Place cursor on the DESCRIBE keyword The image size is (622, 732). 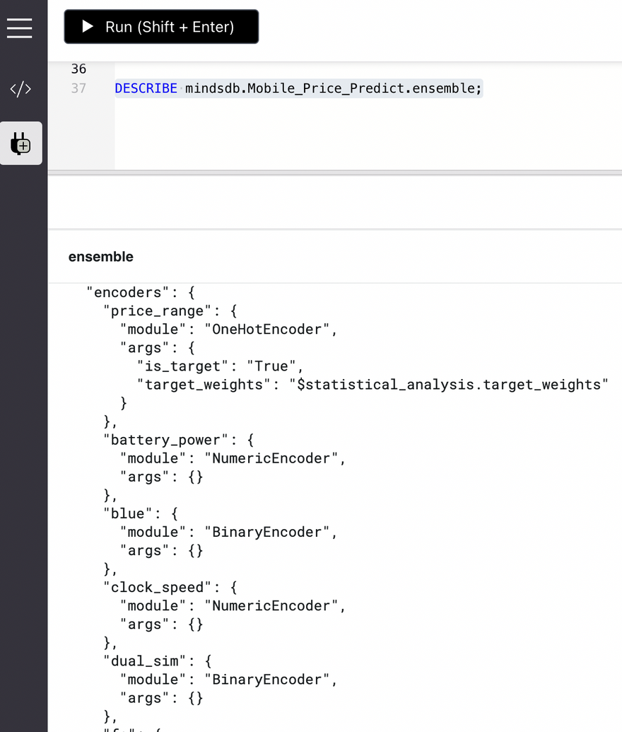pyautogui.click(x=146, y=88)
